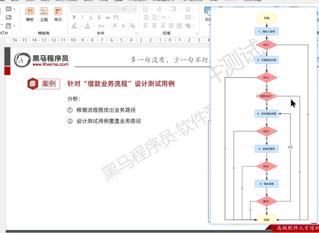Click the 4、审核员登录 flowchart box
The height and width of the screenshot is (233, 319).
click(x=267, y=149)
